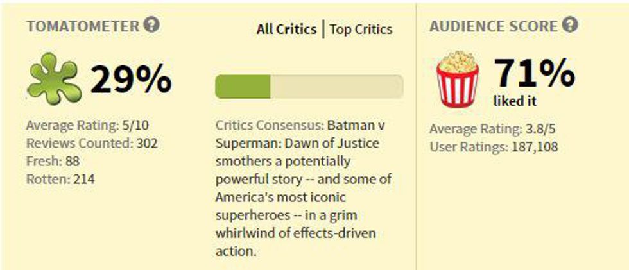Click the Average Rating 5/10 line
Viewport: 629px width, 270px height.
[x=89, y=125]
